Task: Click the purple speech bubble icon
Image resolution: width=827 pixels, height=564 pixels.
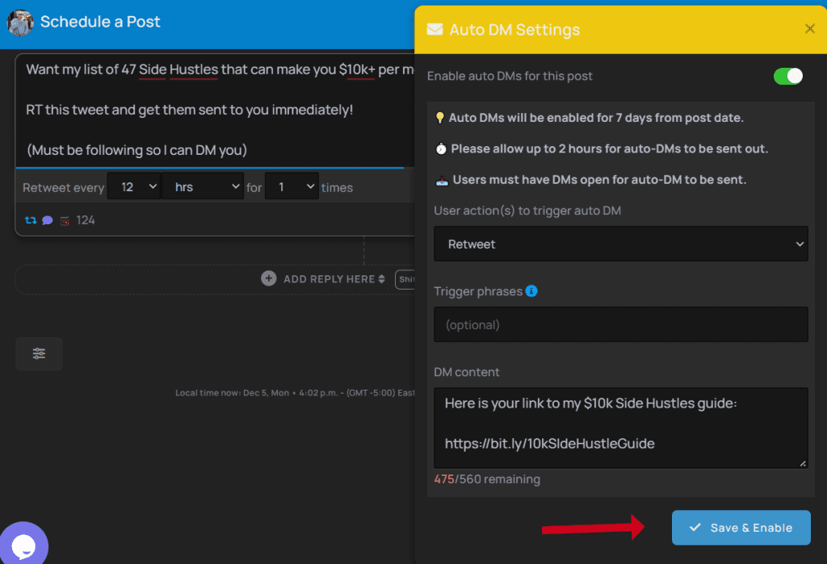Action: [48, 220]
